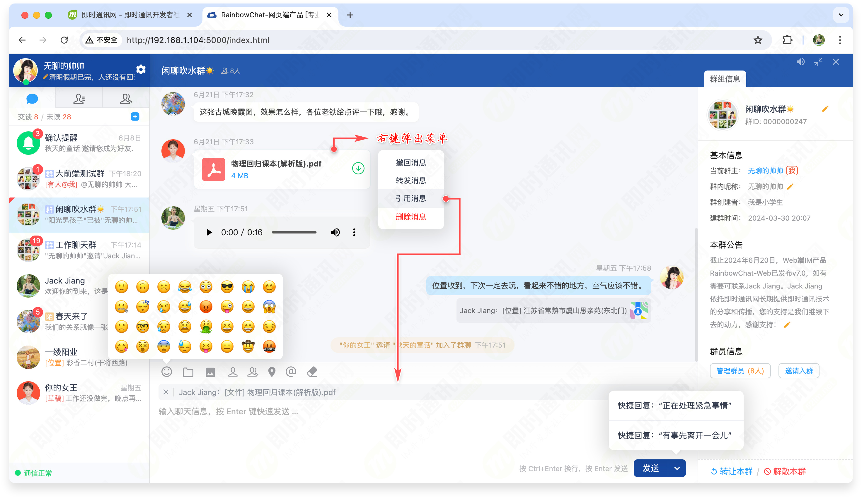The image size is (862, 498).
Task: Adjust volume on the voice message player
Action: point(335,232)
